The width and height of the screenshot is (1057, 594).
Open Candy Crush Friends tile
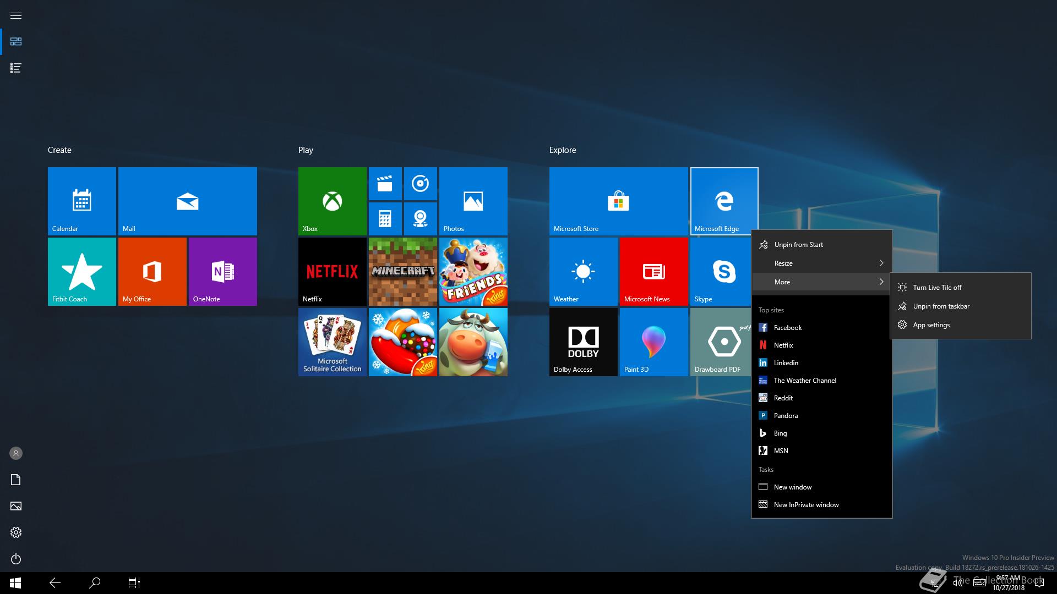(x=473, y=272)
